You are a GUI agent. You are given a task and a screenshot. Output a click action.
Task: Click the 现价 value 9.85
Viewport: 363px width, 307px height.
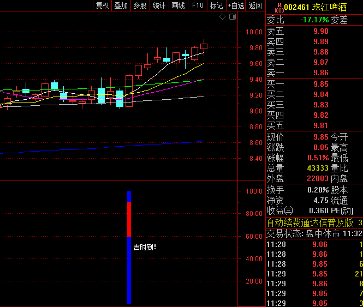(321, 137)
